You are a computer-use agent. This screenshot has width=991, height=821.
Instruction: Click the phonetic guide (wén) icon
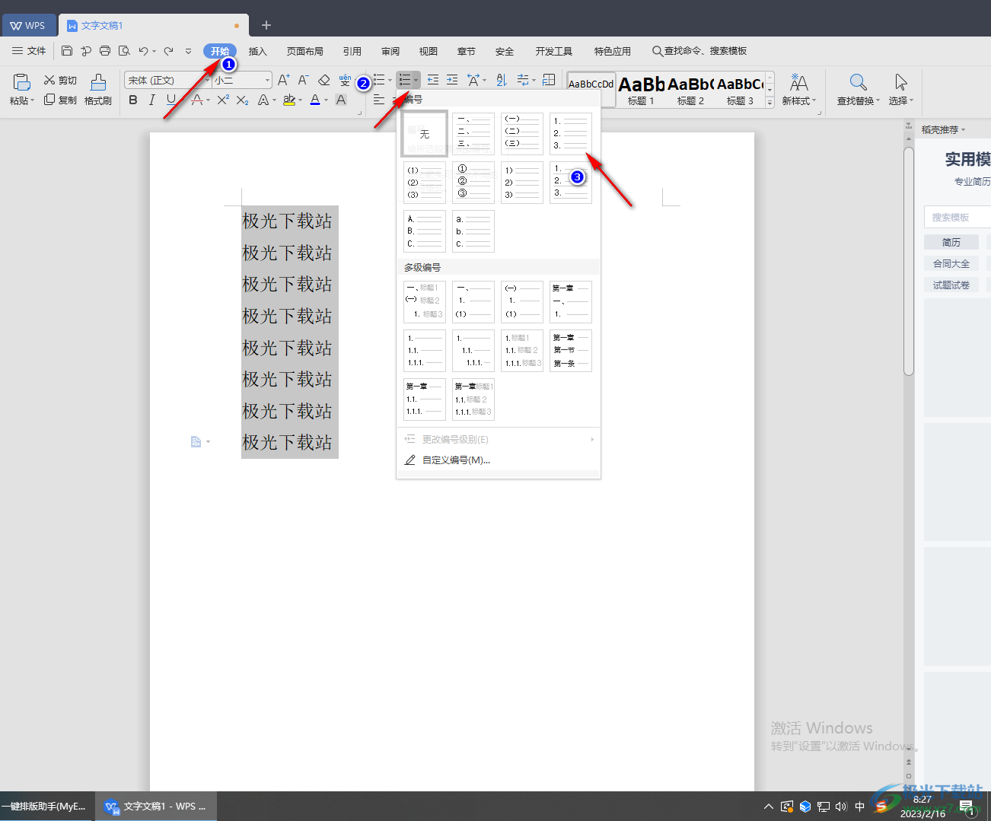point(345,80)
